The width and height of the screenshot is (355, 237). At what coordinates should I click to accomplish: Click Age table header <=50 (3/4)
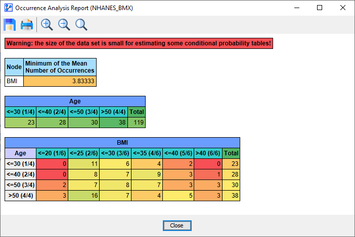(83, 112)
